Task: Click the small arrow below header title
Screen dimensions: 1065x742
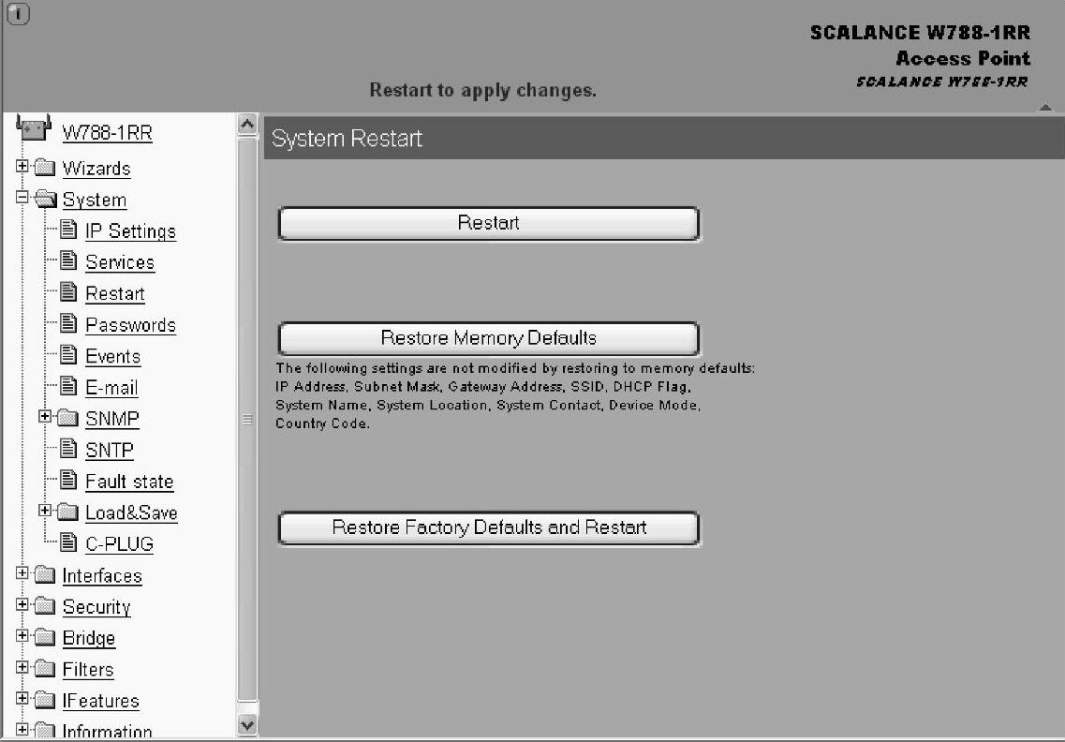Action: 1045,107
